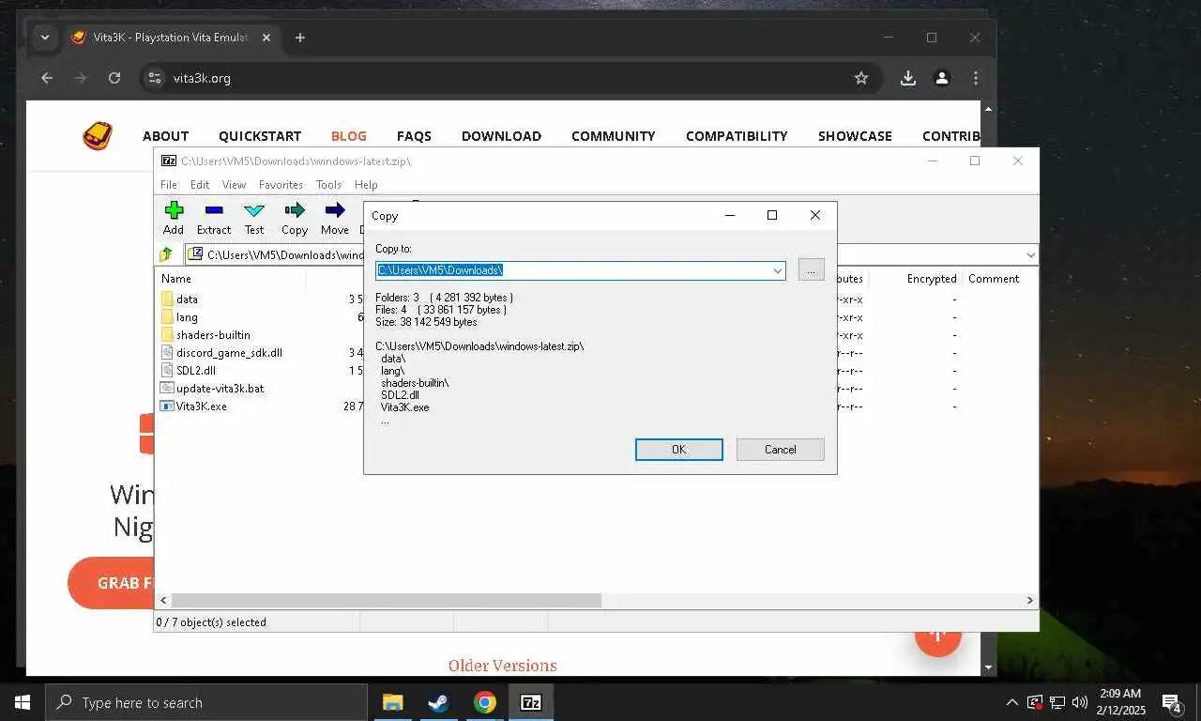Go back in Chrome

pos(47,78)
